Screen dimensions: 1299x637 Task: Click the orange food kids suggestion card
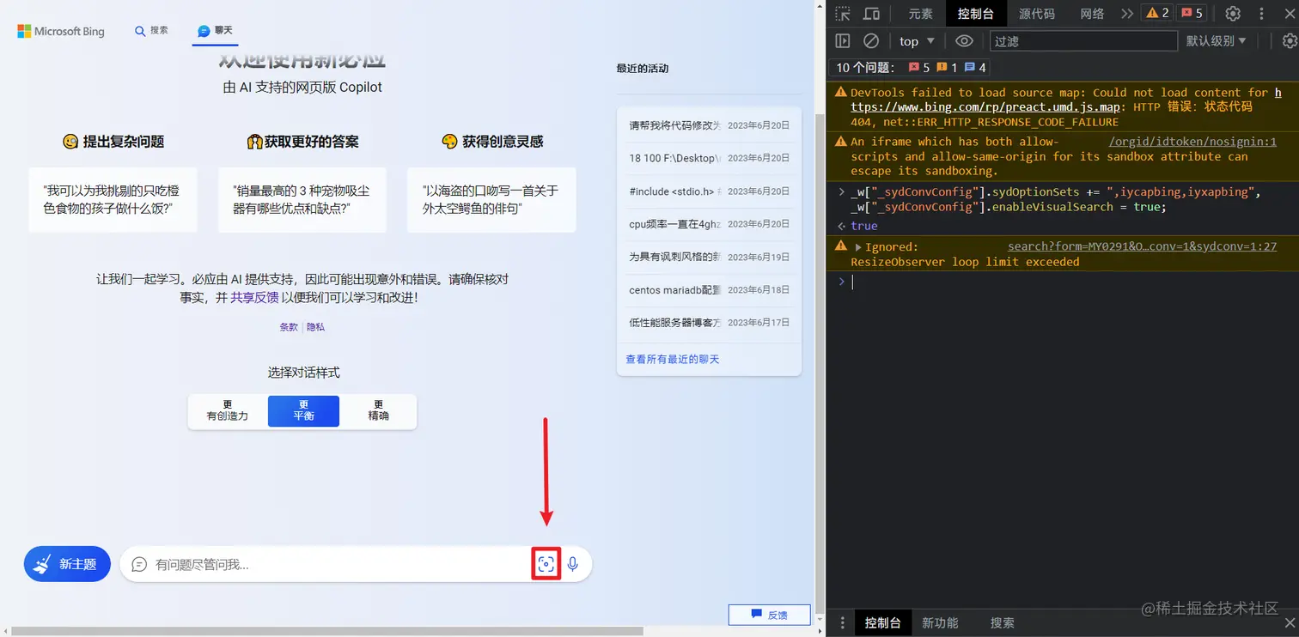113,200
